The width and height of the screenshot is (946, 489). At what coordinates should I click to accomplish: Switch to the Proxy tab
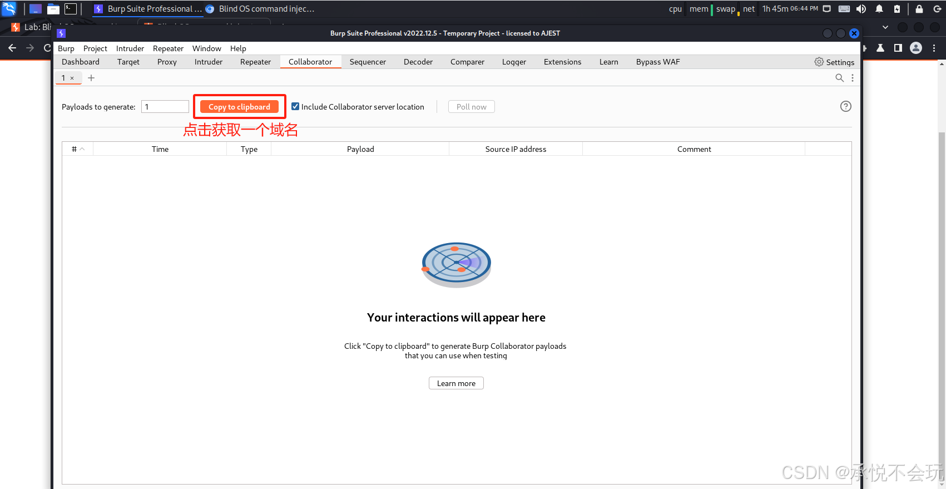pyautogui.click(x=167, y=62)
